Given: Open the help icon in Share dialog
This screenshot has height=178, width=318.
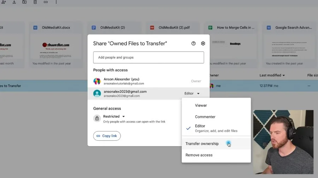Looking at the screenshot, I should click(x=194, y=43).
